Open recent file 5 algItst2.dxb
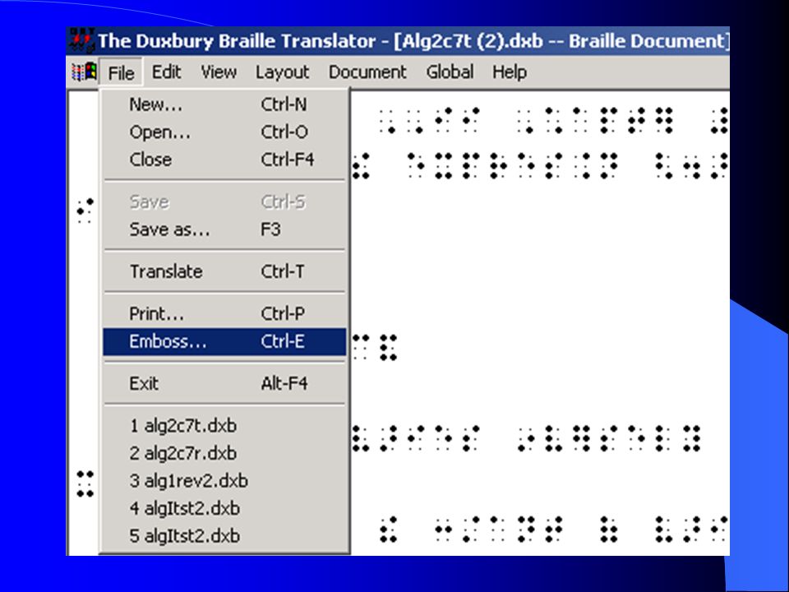 point(224,535)
